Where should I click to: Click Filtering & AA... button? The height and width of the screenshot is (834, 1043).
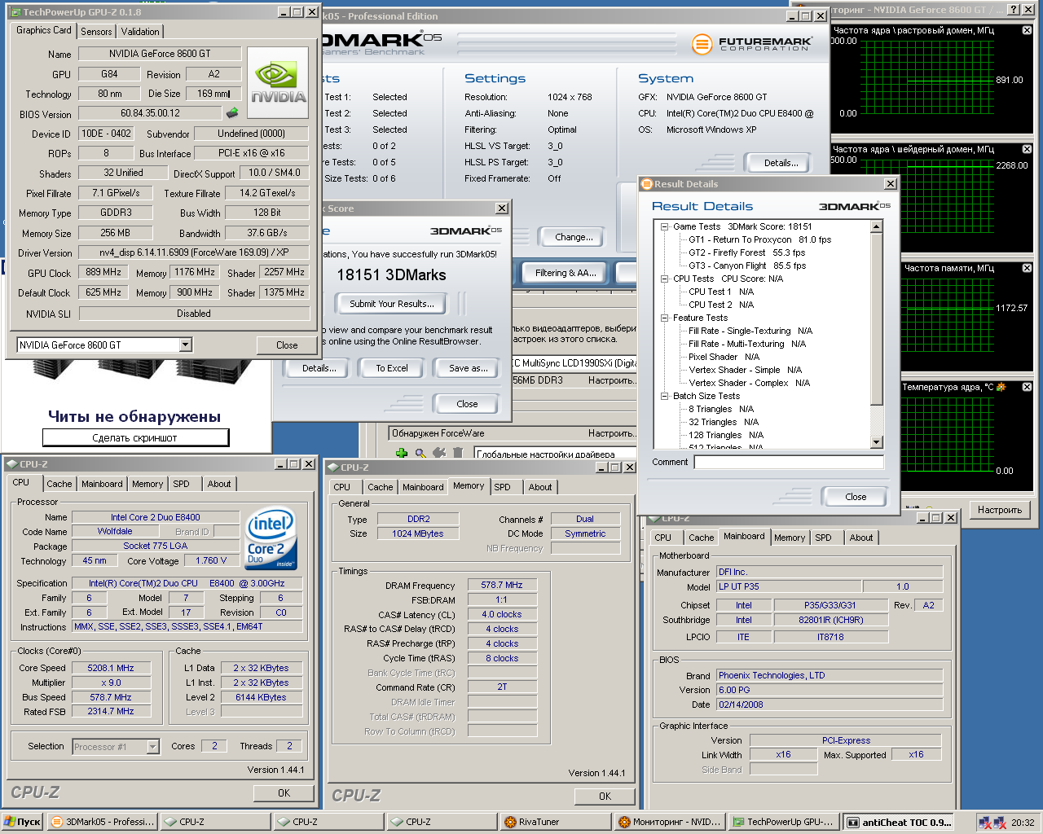(x=566, y=273)
